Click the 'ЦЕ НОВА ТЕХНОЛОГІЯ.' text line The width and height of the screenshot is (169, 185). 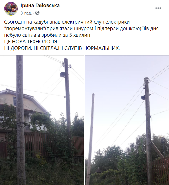point(31,42)
